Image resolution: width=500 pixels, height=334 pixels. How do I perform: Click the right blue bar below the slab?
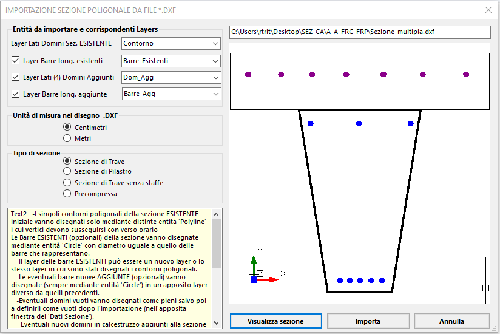click(x=411, y=123)
